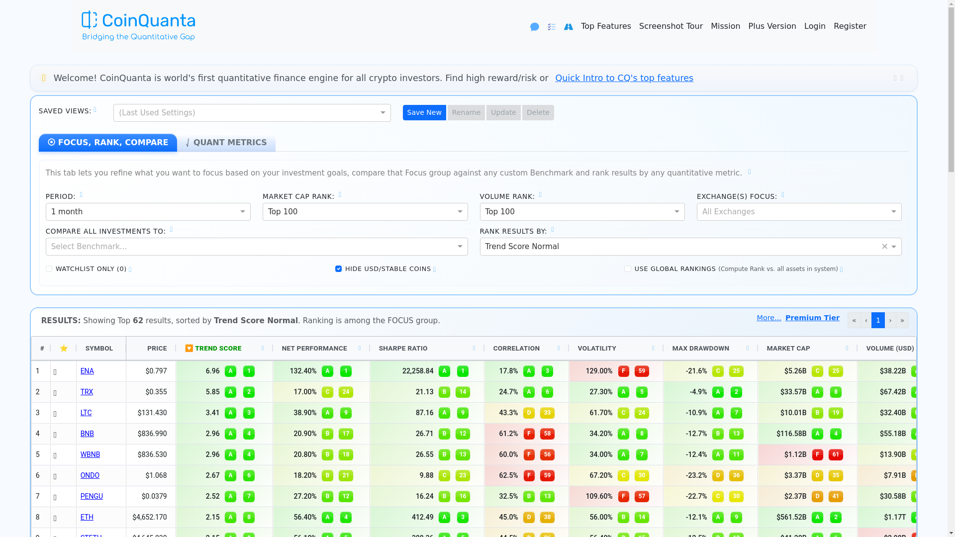955x537 pixels.
Task: Click the info icon next to Period label
Action: click(x=82, y=195)
